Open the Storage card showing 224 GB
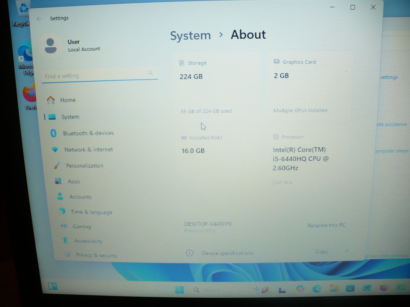This screenshot has height=307, width=410. 217,87
